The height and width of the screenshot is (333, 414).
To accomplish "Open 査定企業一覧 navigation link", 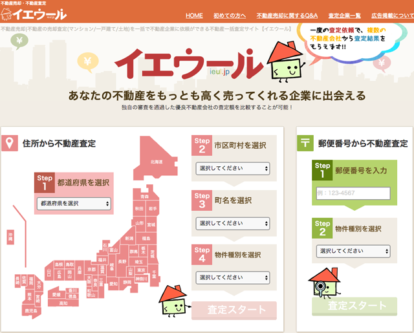I will click(x=344, y=16).
